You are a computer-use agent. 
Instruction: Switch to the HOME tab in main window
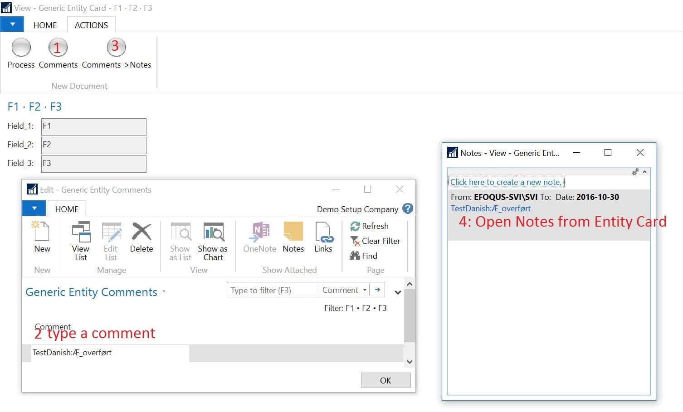45,25
